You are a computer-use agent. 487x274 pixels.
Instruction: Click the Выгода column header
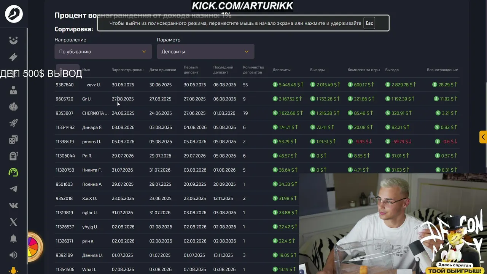point(392,70)
